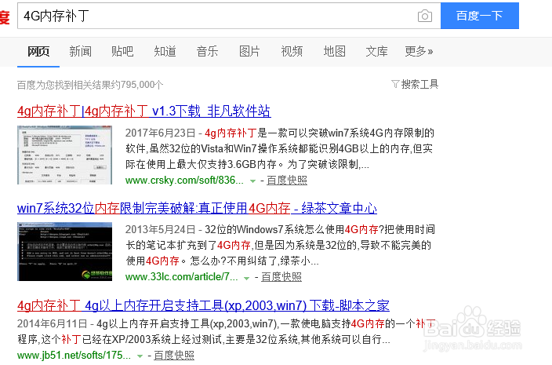The height and width of the screenshot is (365, 552).
Task: Open the 文库 tab
Action: 376,52
